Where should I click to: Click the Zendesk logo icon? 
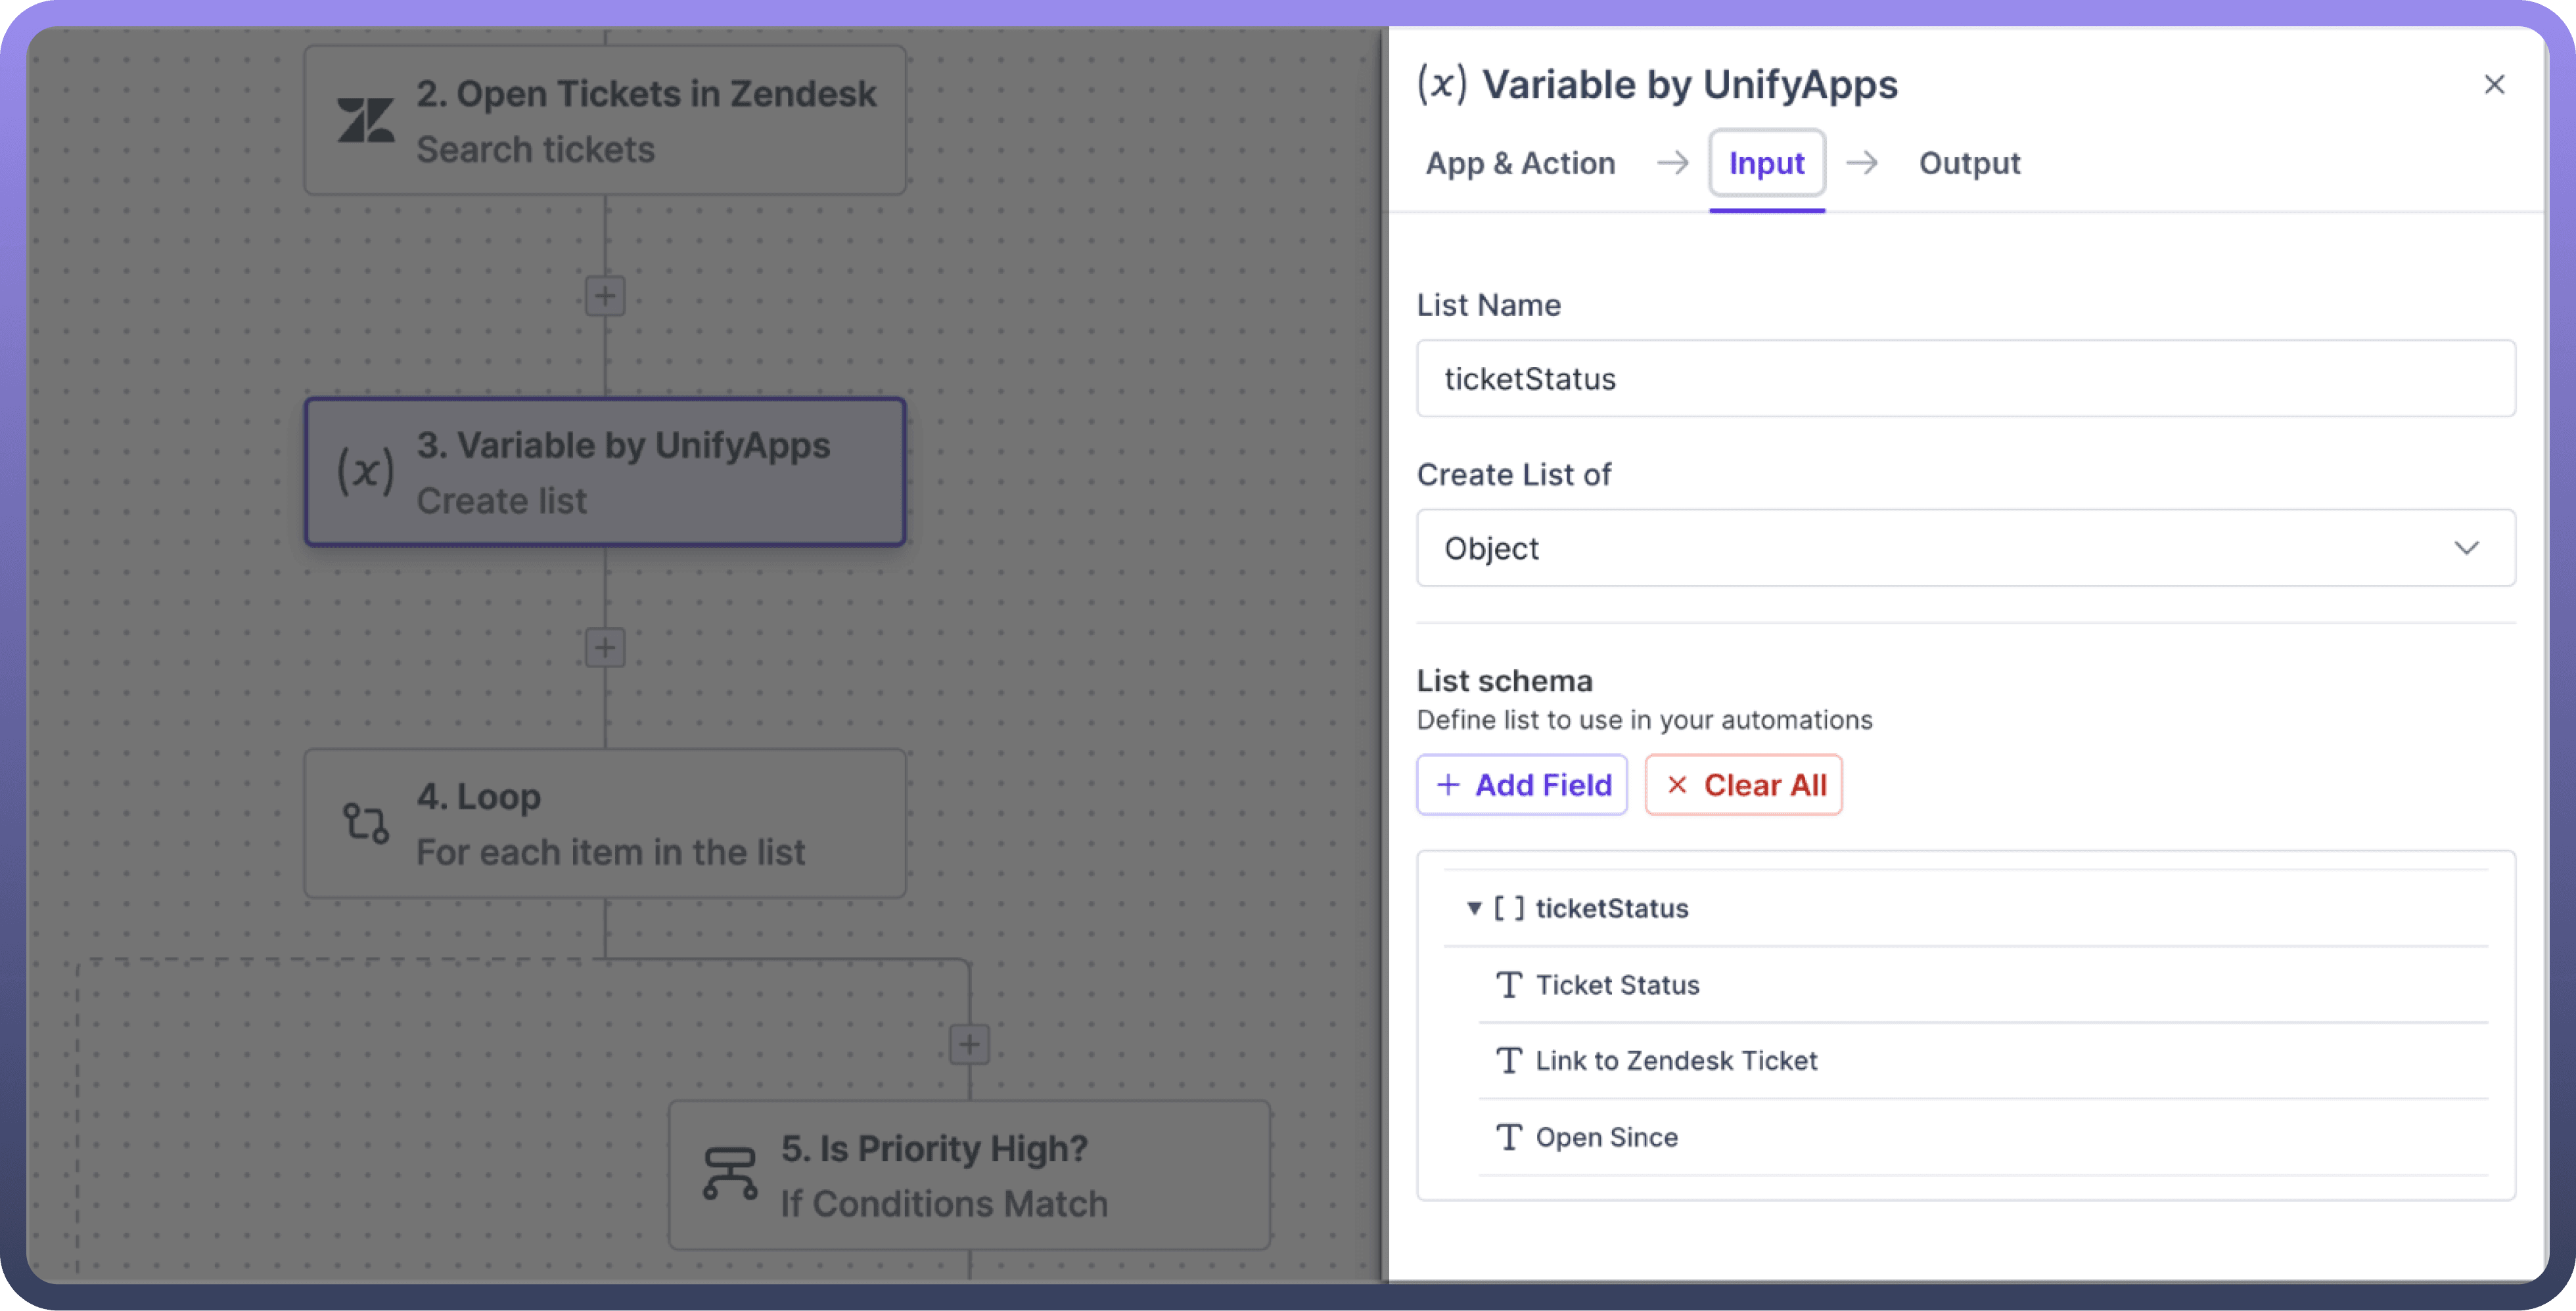pyautogui.click(x=365, y=121)
